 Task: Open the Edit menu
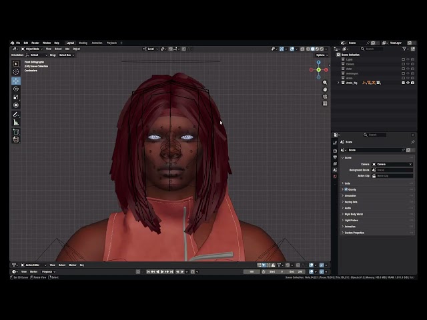(26, 43)
